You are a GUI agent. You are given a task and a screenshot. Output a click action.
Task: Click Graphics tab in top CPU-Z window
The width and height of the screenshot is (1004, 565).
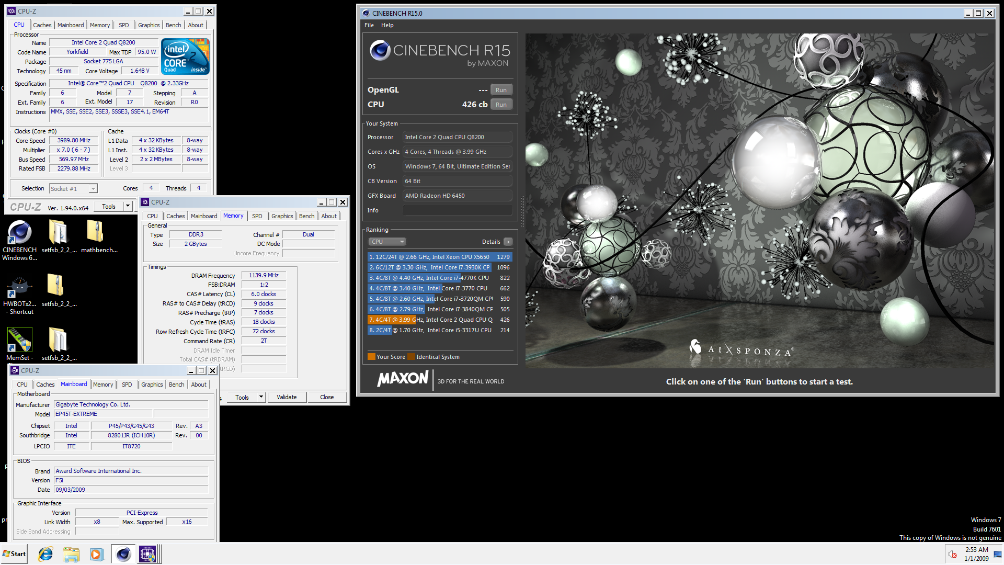149,25
